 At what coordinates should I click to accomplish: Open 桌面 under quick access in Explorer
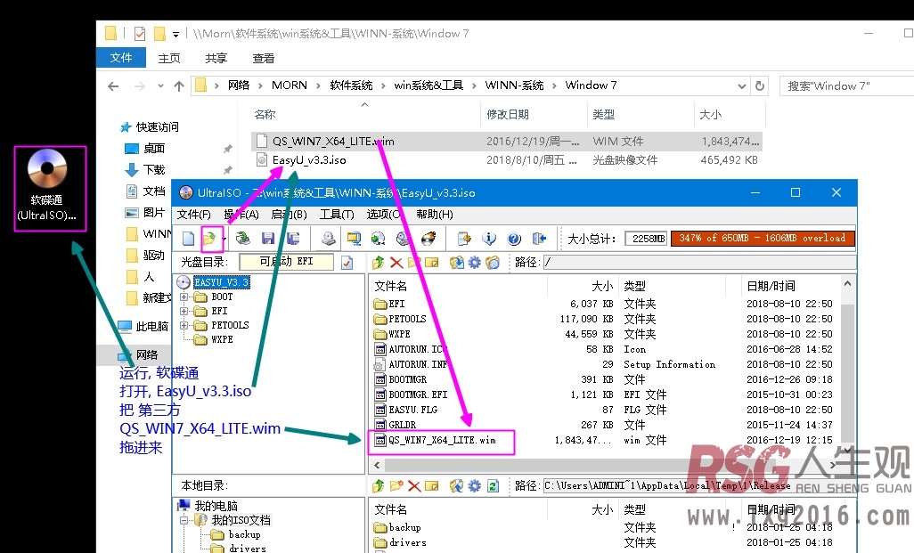[x=154, y=149]
